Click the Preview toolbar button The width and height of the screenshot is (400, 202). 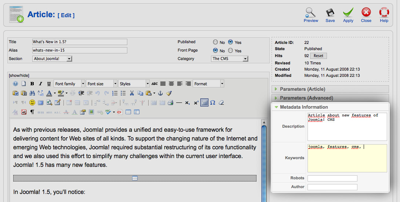coord(311,15)
